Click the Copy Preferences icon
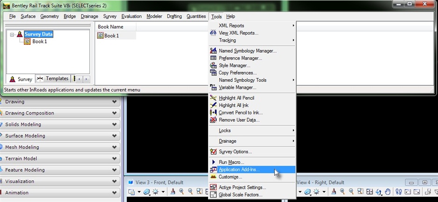The height and width of the screenshot is (202, 438). [x=213, y=73]
